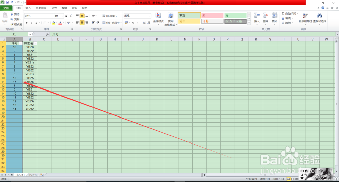
Task: Open filter dropdown on 构建名 header
Action: pyautogui.click(x=35, y=43)
